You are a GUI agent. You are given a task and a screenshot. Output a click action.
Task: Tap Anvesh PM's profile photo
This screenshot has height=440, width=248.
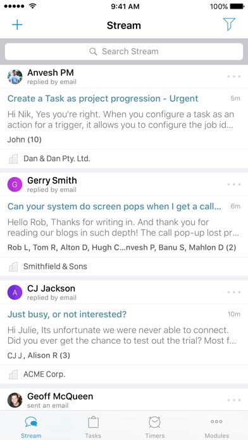15,76
